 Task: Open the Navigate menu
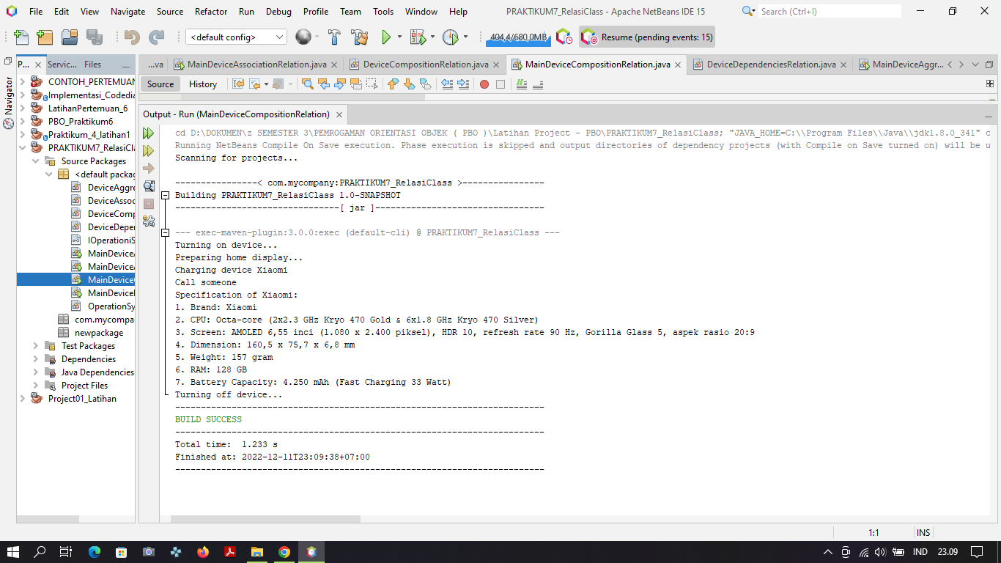tap(128, 12)
